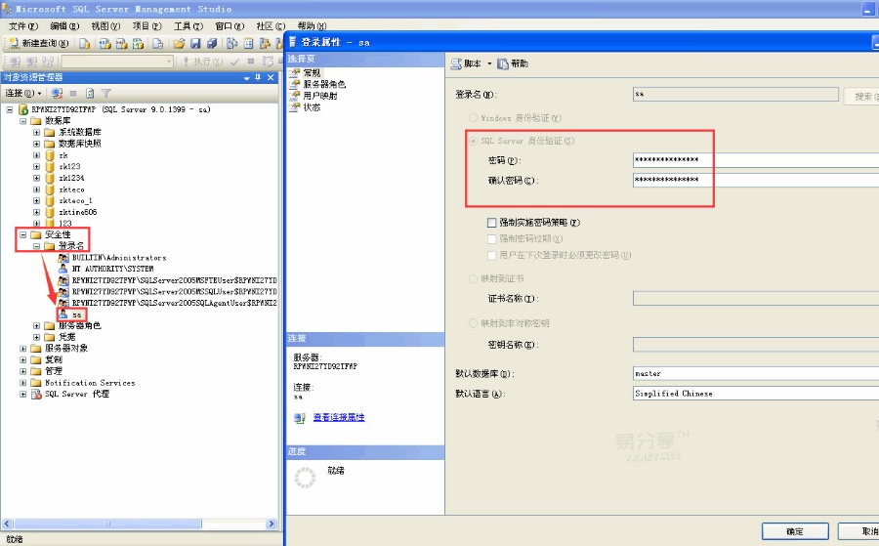Image resolution: width=879 pixels, height=546 pixels.
Task: Click the 新建查询 new query toolbar button
Action: [38, 43]
